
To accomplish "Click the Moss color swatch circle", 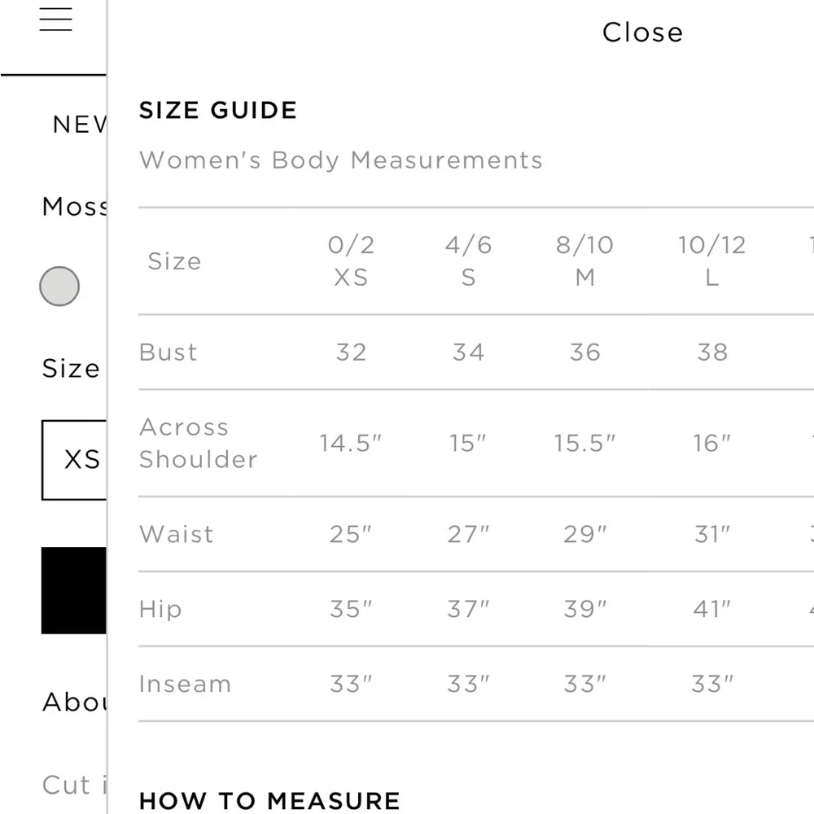I will click(59, 287).
